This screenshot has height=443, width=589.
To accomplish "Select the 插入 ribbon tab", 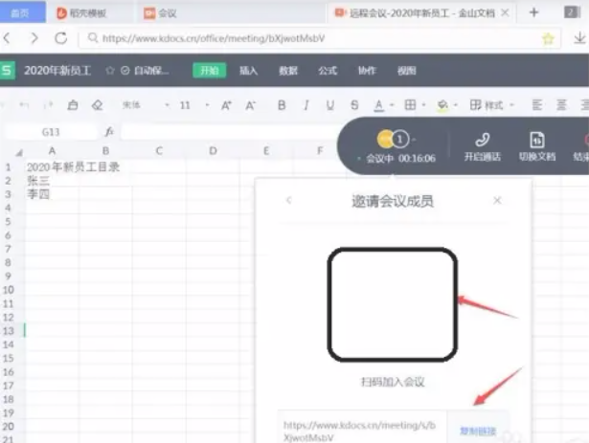I will (249, 71).
